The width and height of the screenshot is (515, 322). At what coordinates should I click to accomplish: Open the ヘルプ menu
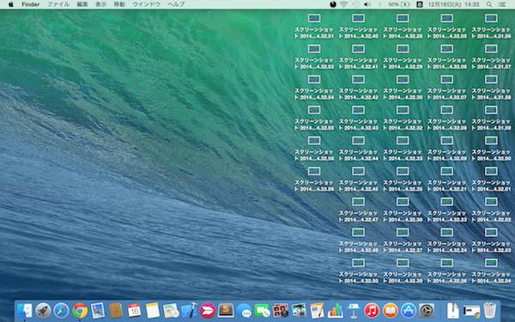tap(176, 4)
